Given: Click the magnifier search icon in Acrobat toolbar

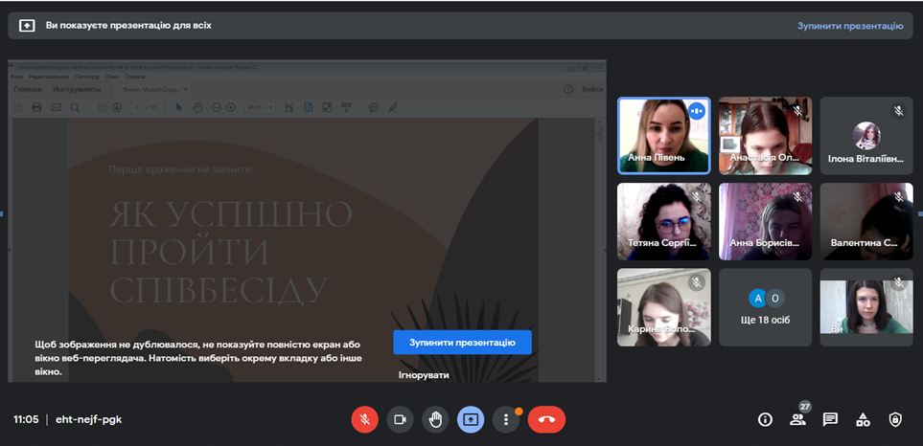Looking at the screenshot, I should [x=75, y=107].
